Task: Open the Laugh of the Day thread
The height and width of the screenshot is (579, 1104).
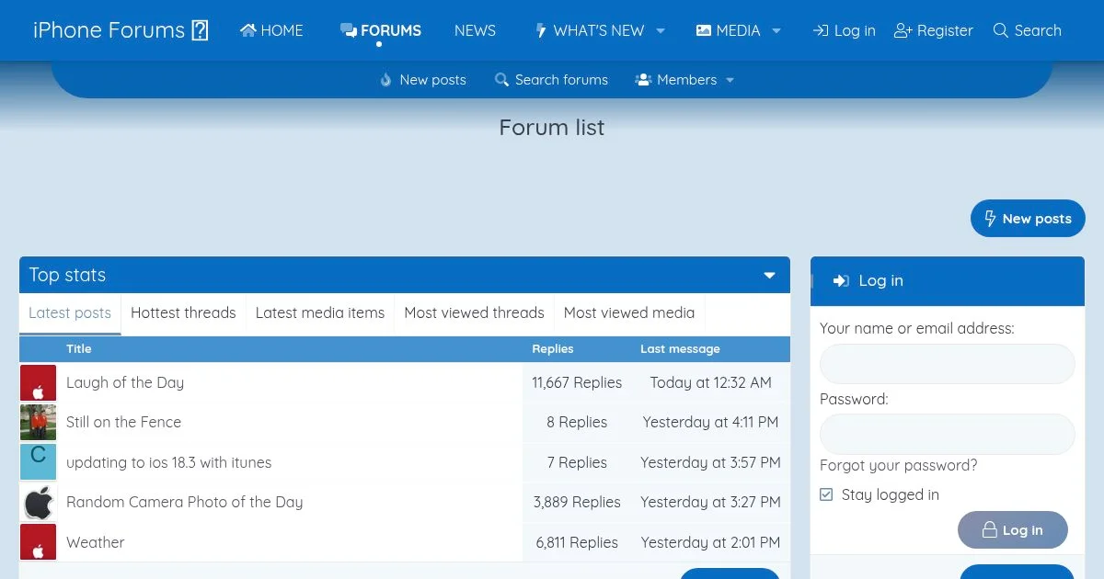Action: (125, 382)
